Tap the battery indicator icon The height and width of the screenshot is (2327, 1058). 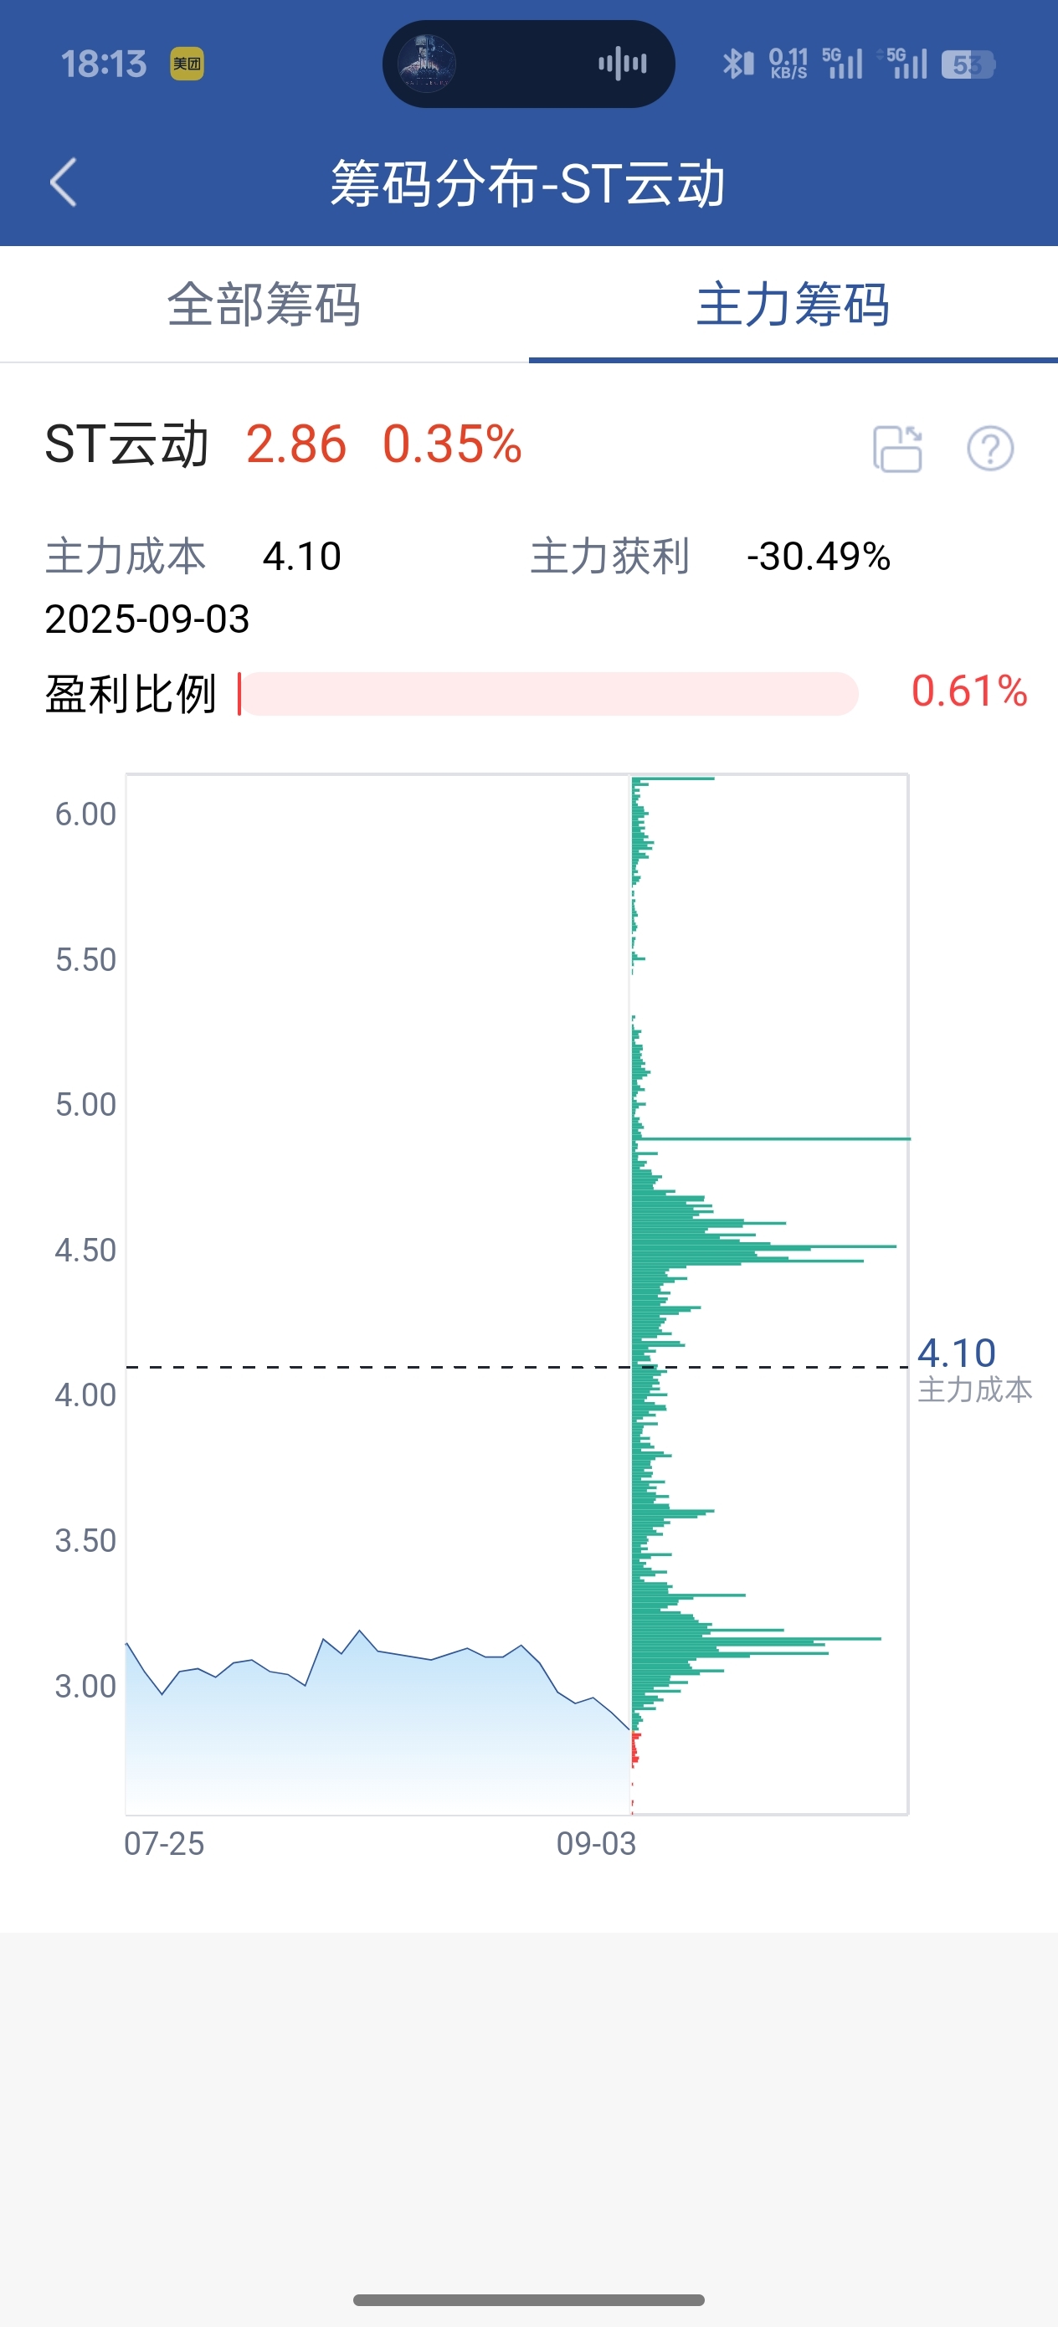(x=968, y=64)
